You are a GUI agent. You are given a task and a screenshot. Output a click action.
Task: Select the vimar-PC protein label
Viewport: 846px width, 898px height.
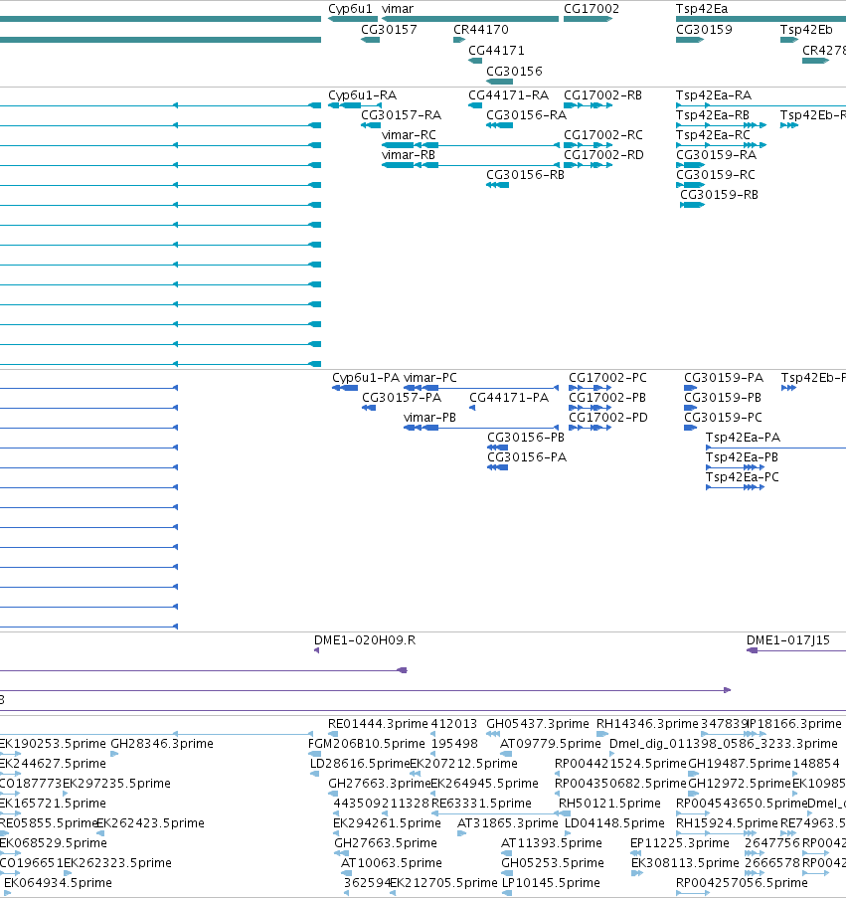(429, 378)
